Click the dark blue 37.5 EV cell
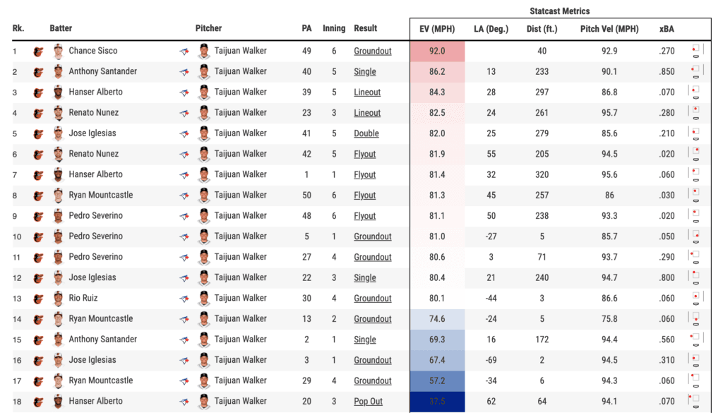This screenshot has width=723, height=420. [x=437, y=402]
